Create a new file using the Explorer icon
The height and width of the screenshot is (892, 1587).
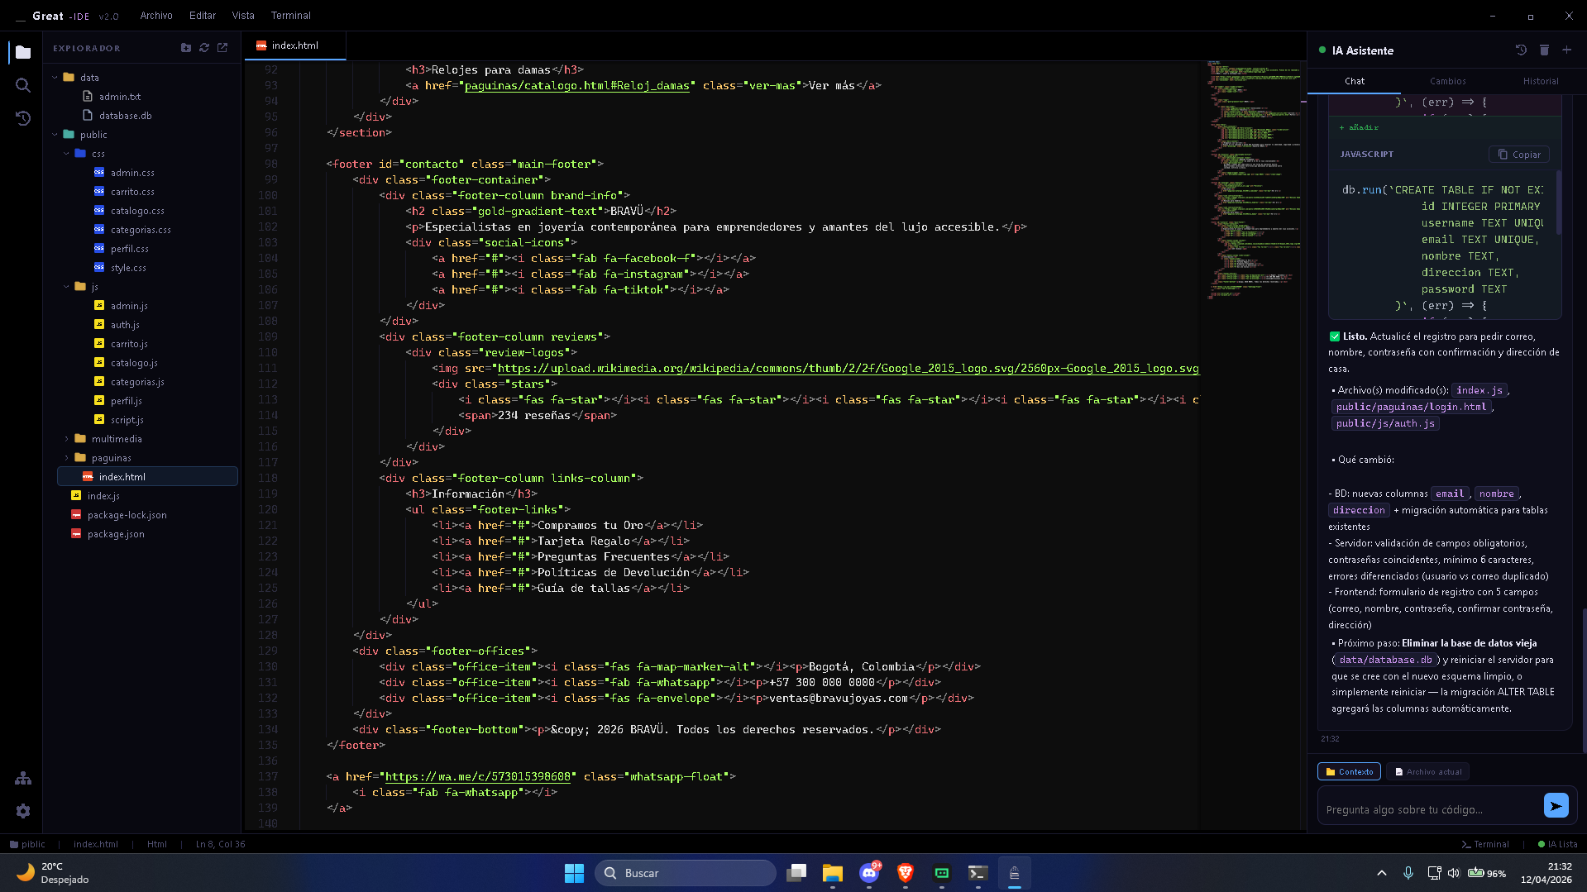[x=186, y=48]
